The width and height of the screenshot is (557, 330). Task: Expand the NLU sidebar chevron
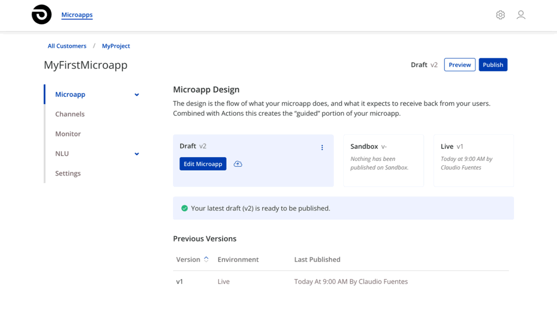tap(137, 154)
